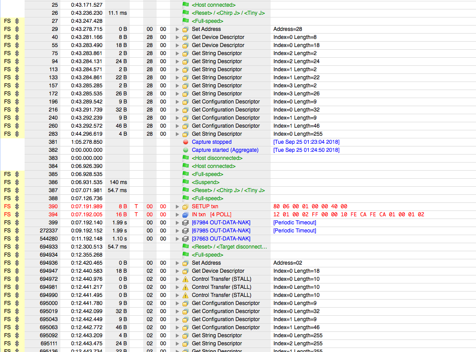The width and height of the screenshot is (476, 352).
Task: Expand the Set Address row with Address=28
Action: tap(178, 29)
